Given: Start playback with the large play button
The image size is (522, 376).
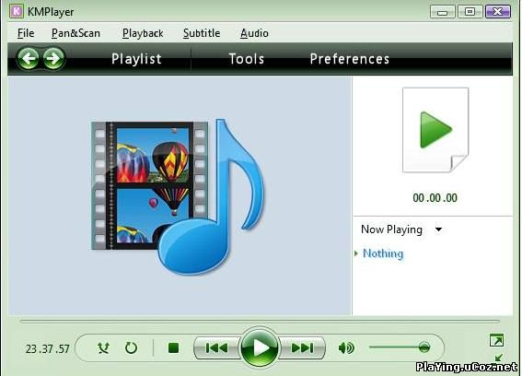Looking at the screenshot, I should click(260, 347).
